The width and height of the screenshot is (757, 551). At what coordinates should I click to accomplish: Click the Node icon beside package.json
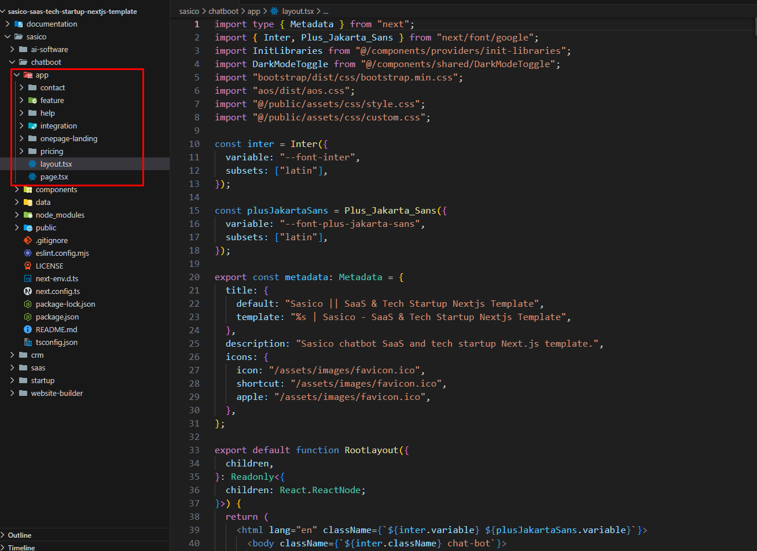click(28, 317)
